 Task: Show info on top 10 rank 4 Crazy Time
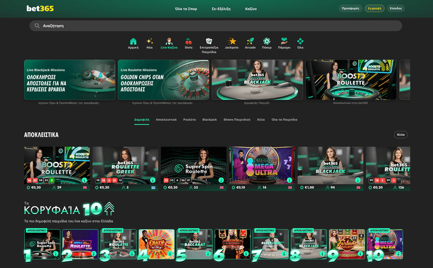[170, 254]
